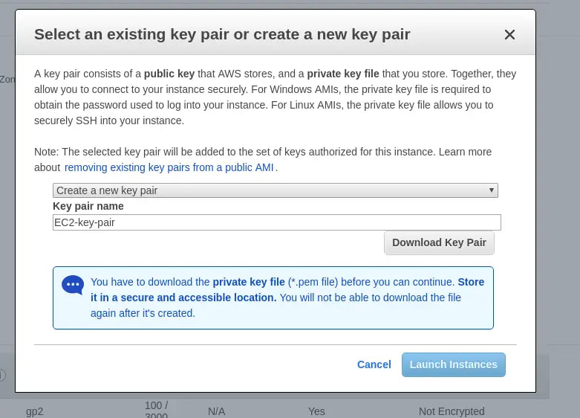Click the 'Yes' cell in the storage row
This screenshot has height=418, width=580.
[316, 411]
